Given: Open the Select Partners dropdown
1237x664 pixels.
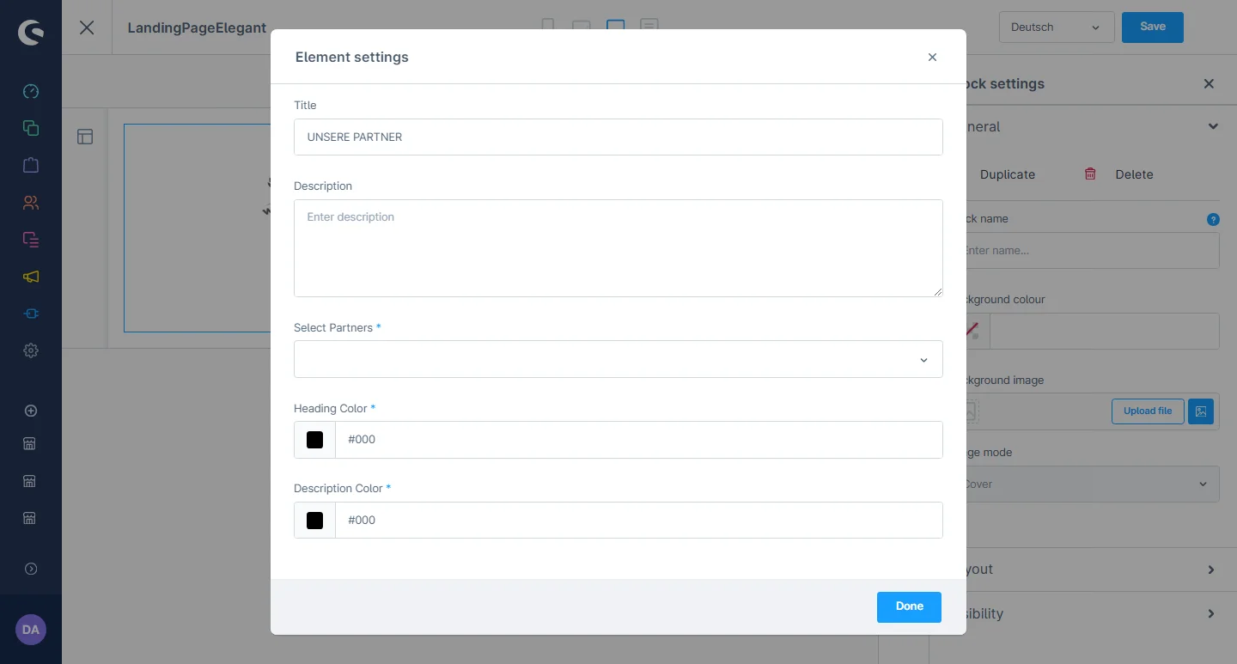Looking at the screenshot, I should (x=618, y=359).
